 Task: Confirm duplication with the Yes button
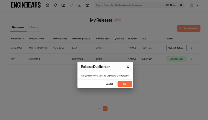click(x=125, y=84)
